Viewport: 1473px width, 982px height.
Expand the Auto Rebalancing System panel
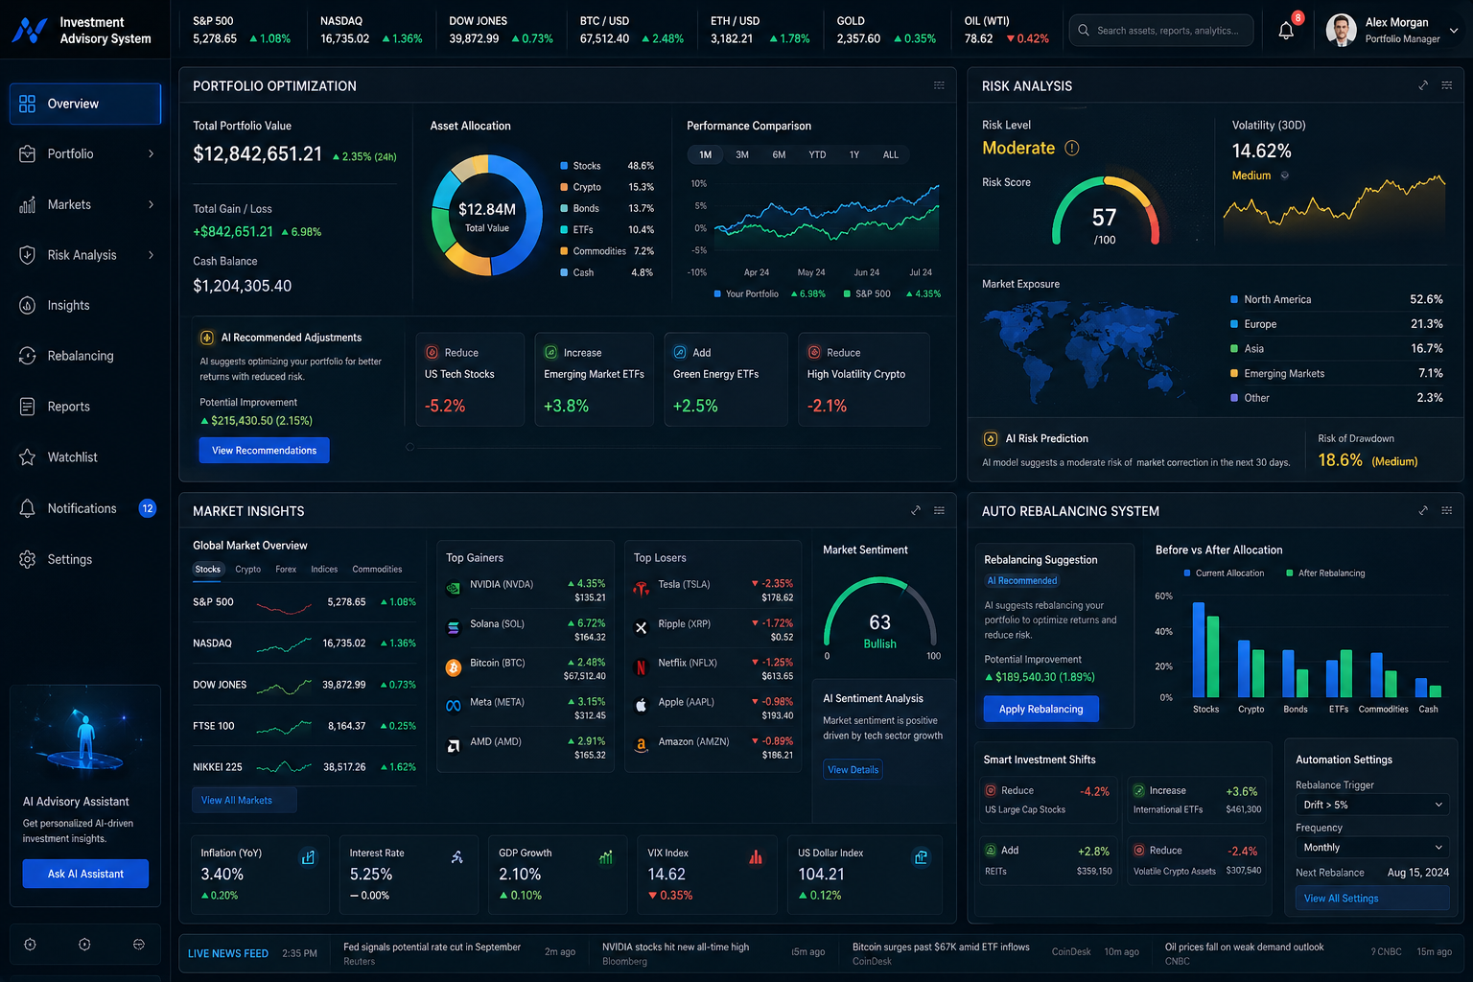coord(1423,510)
